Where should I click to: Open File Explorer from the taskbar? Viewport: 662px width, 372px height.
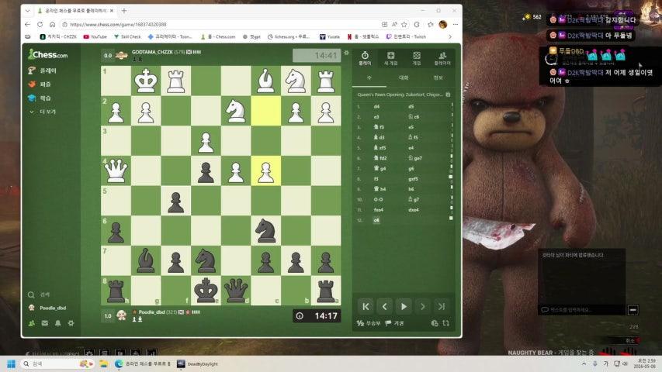(104, 363)
